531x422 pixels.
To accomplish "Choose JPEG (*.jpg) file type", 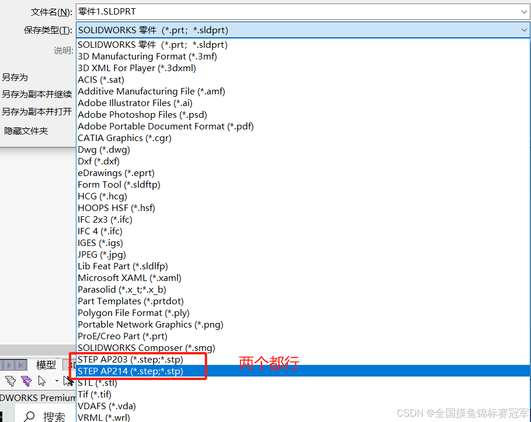I will (303, 255).
